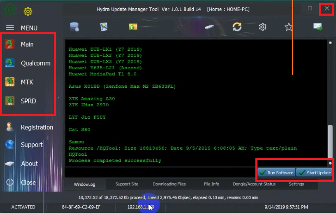Click log line Huawei DUB-LX1 (Y7 2019)
The height and width of the screenshot is (213, 336).
point(105,49)
